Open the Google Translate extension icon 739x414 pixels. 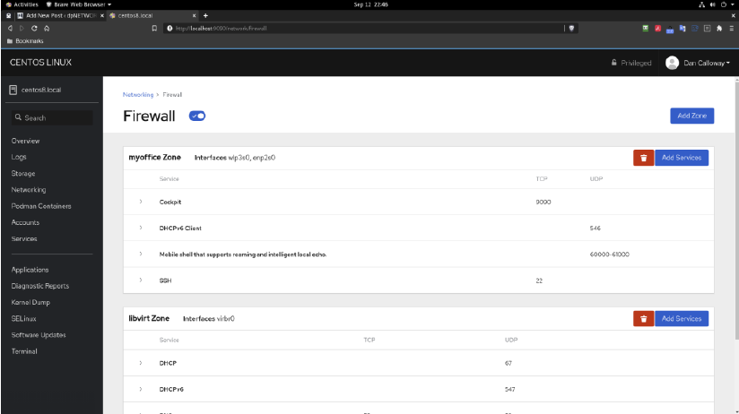682,29
